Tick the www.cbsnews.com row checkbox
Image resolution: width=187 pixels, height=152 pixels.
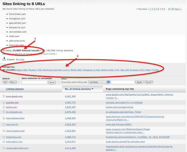tap(4, 118)
